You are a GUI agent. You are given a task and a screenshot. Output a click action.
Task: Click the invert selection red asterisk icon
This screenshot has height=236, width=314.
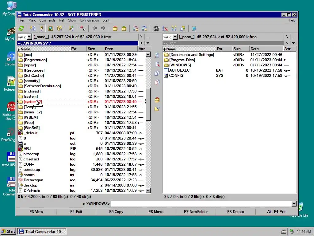(x=82, y=28)
